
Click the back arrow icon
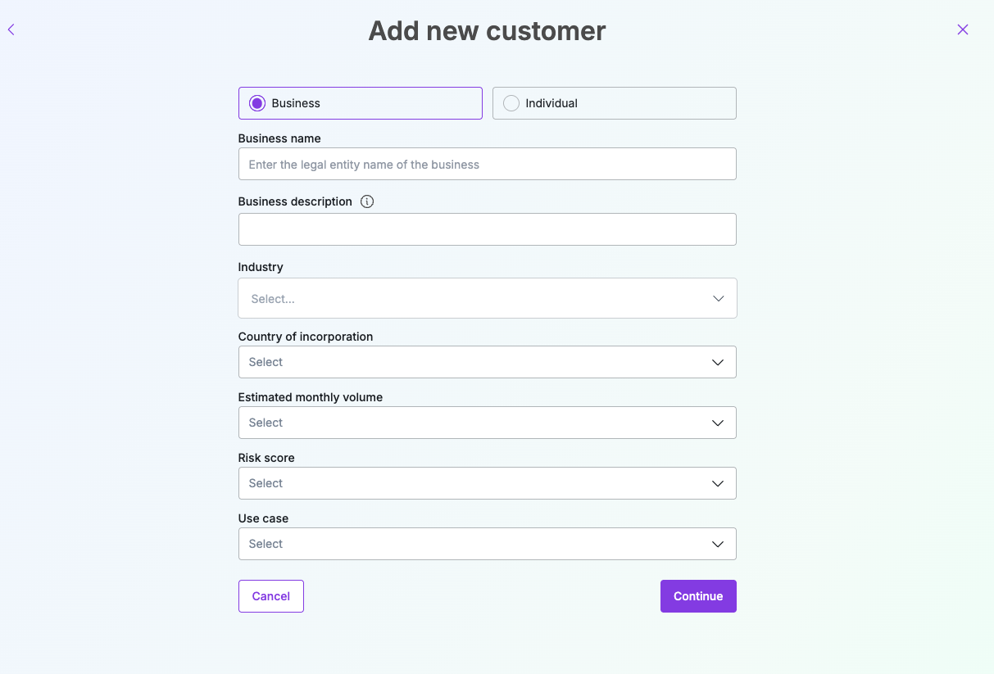click(11, 29)
